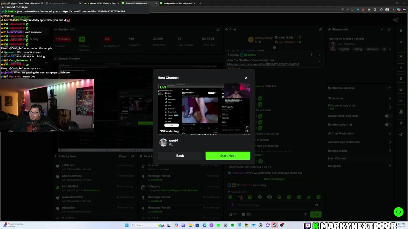408x229 pixels.
Task: Open the wrench tools icon in sidebar
Action: (401, 123)
